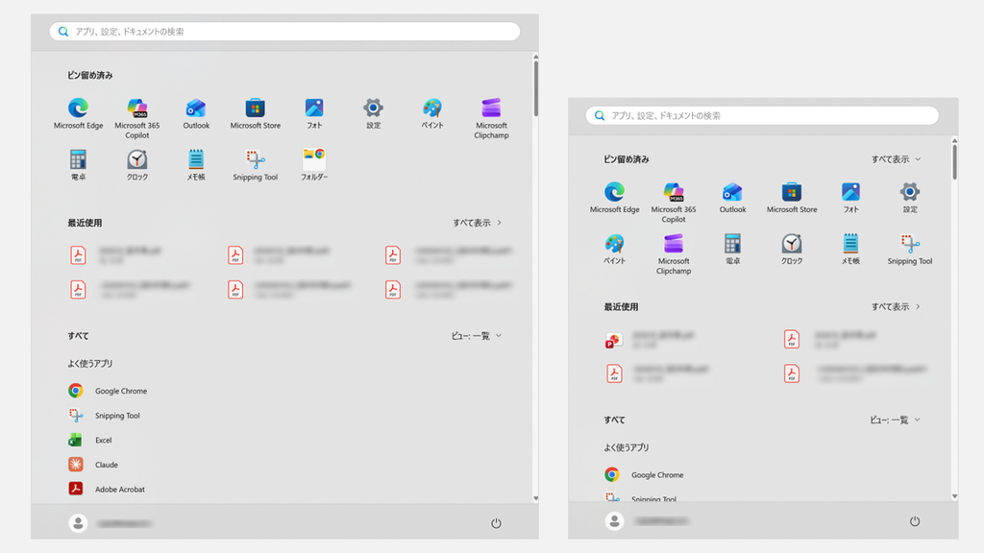This screenshot has height=553, width=984.
Task: Open the フォルダー pinned folder icon
Action: tap(314, 164)
